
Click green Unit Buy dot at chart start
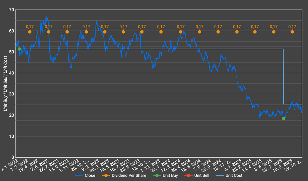click(19, 49)
